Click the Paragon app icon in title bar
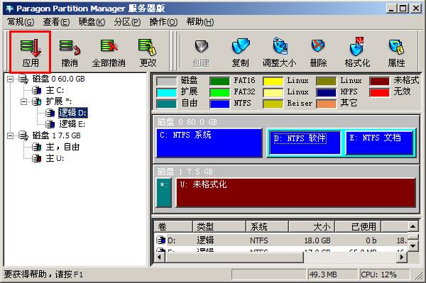The image size is (426, 283). (x=9, y=9)
